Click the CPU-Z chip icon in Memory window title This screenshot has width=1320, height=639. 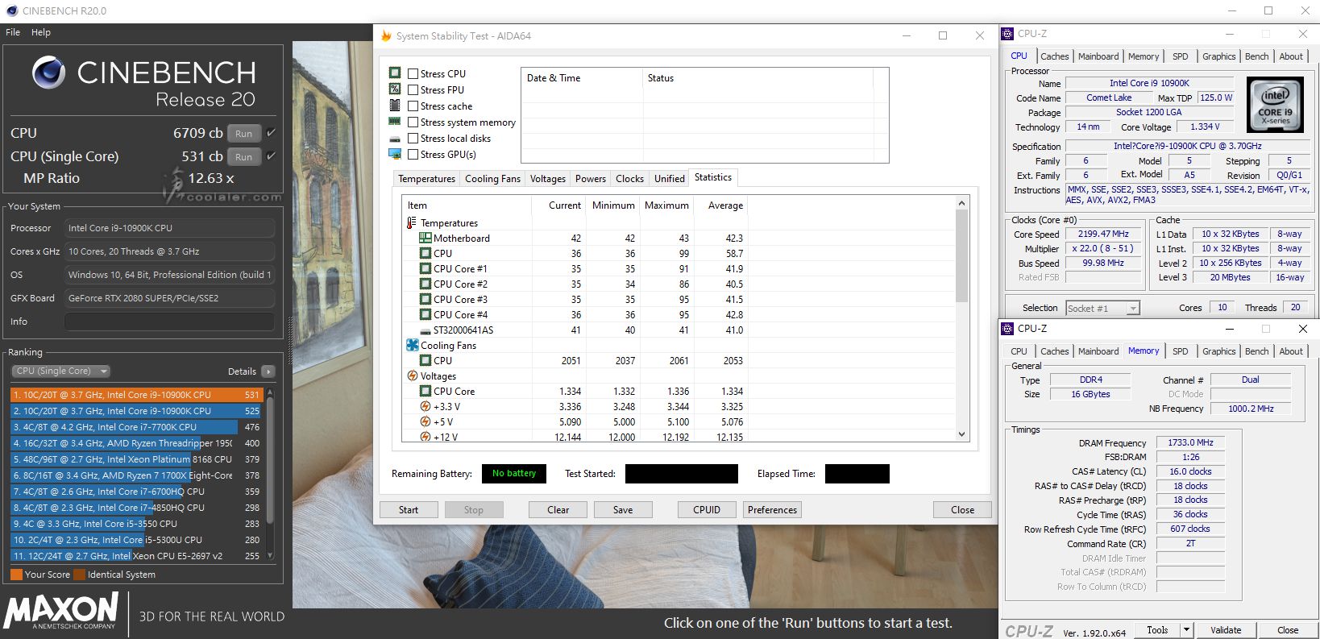(x=1007, y=329)
